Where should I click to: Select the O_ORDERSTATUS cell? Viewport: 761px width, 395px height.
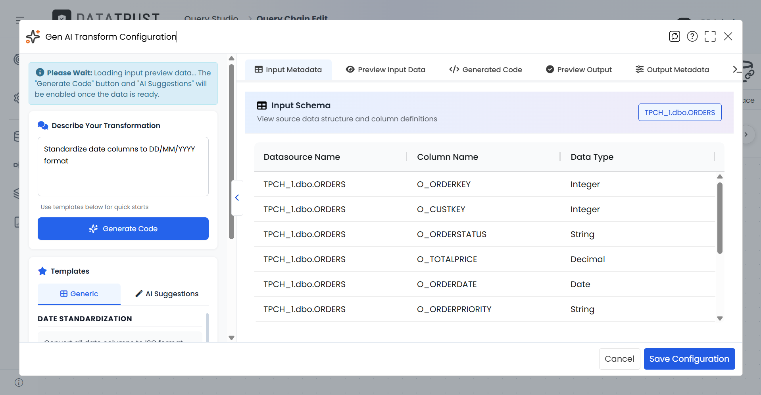[452, 234]
